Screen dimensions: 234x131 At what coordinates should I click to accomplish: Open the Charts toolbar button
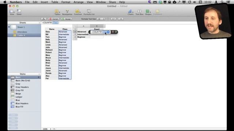click(131, 12)
